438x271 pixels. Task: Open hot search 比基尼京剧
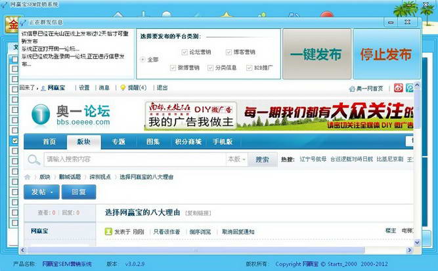pos(390,159)
